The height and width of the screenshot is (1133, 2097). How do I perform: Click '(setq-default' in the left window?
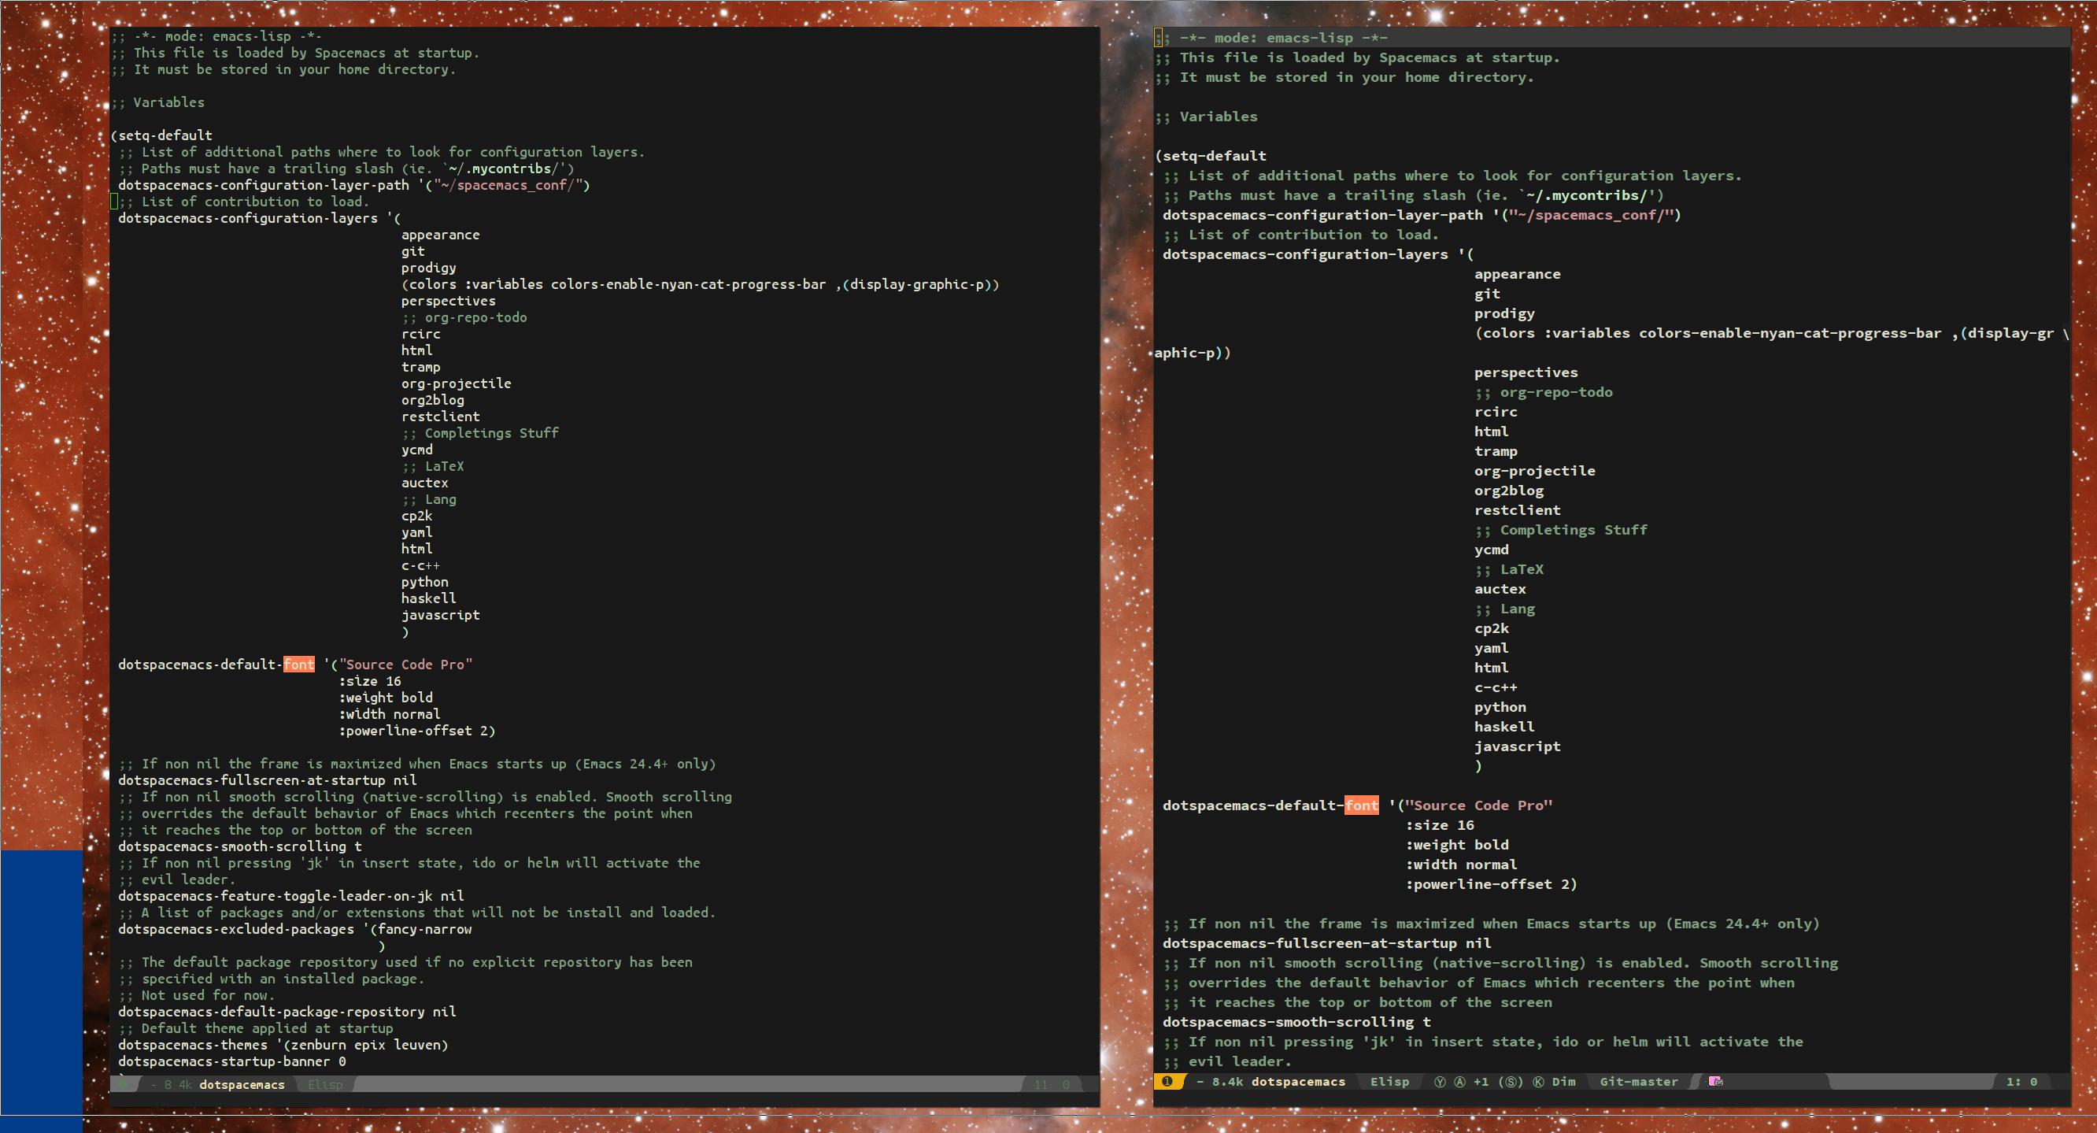162,135
